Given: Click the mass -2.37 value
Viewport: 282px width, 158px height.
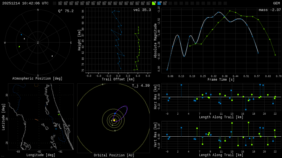Looking at the screenshot, I should (270, 10).
